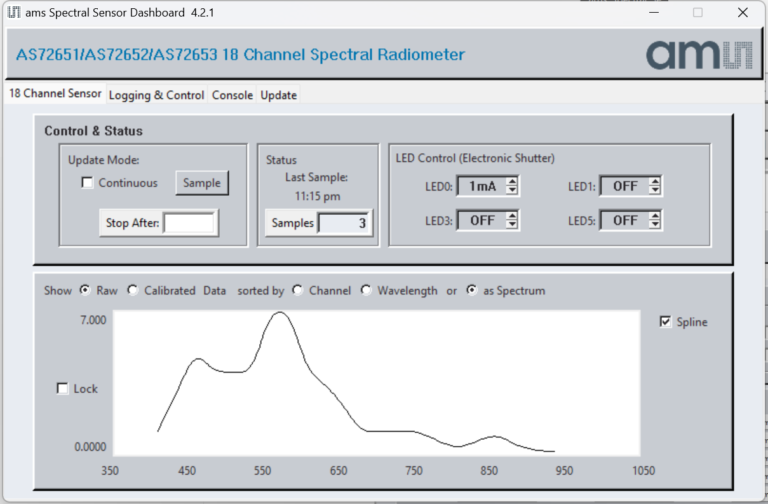This screenshot has height=504, width=768.
Task: Click the ams dashboard app icon in title bar
Action: pos(14,13)
